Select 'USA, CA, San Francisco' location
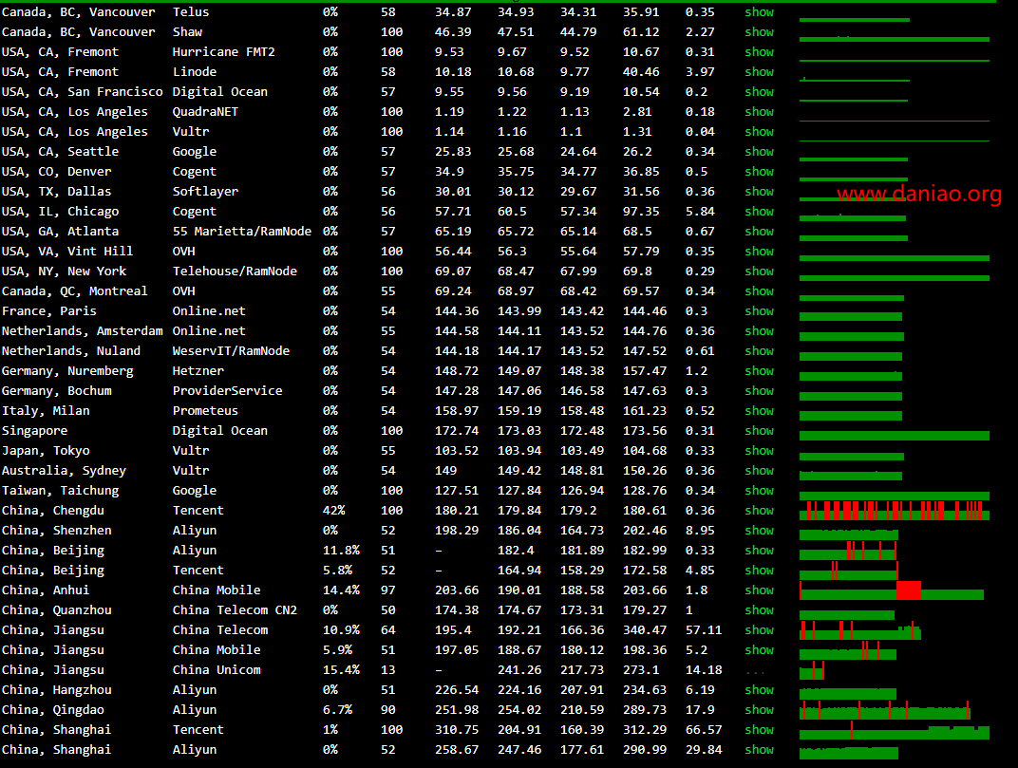Screen dimensions: 1018x768 click(82, 91)
